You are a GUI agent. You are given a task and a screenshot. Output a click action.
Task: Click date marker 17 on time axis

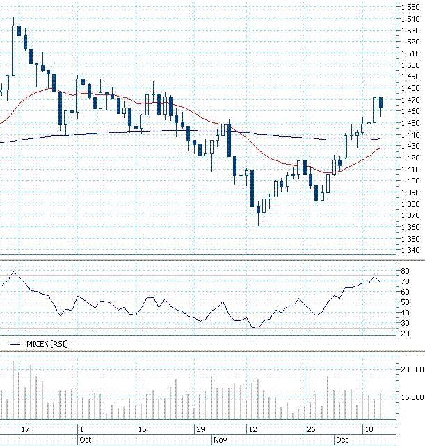[25, 429]
